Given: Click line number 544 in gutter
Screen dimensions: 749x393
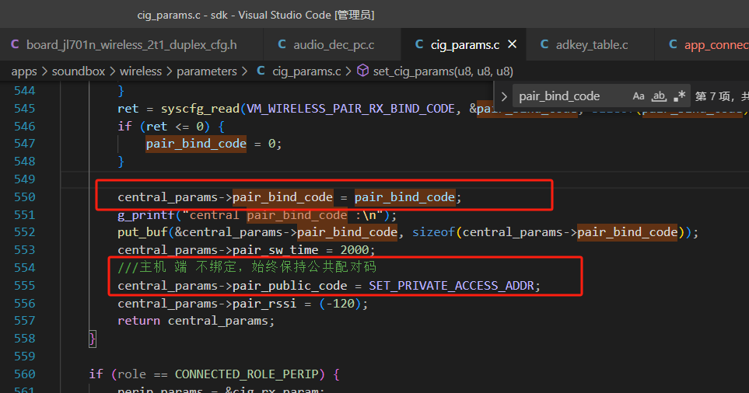Looking at the screenshot, I should [24, 91].
